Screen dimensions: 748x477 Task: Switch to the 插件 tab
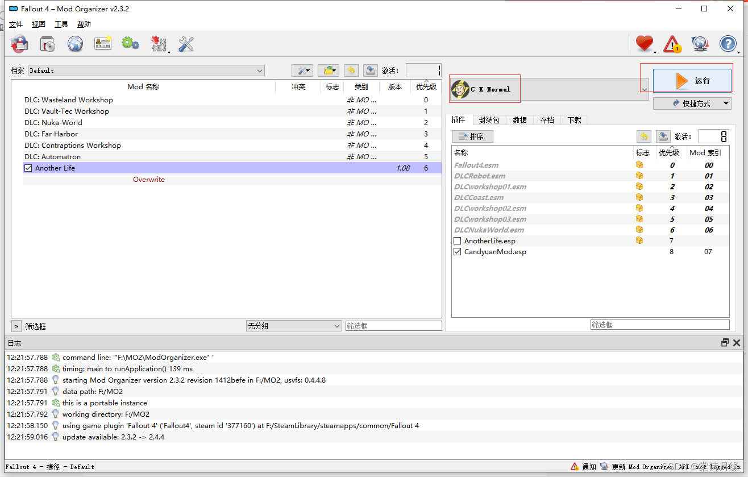(x=459, y=119)
